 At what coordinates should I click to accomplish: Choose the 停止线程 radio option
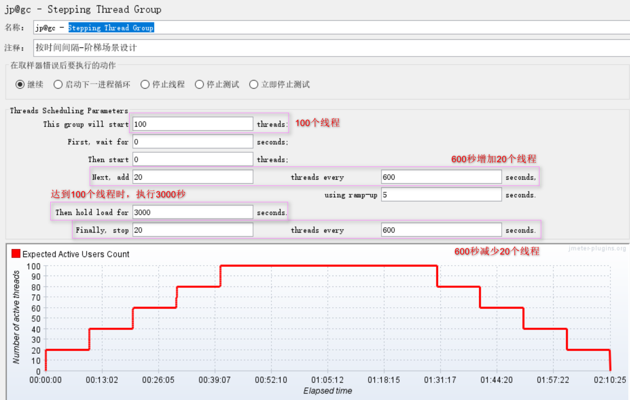145,85
